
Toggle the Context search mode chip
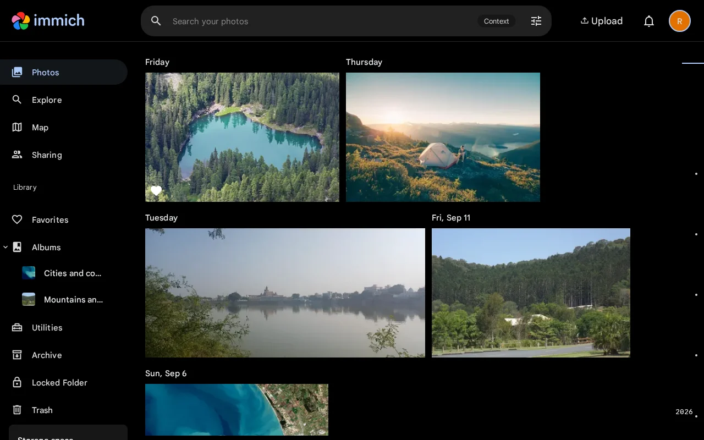(496, 21)
